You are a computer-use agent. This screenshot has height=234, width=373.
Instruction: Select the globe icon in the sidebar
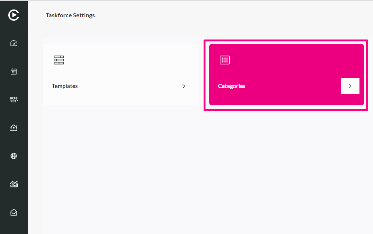[14, 156]
